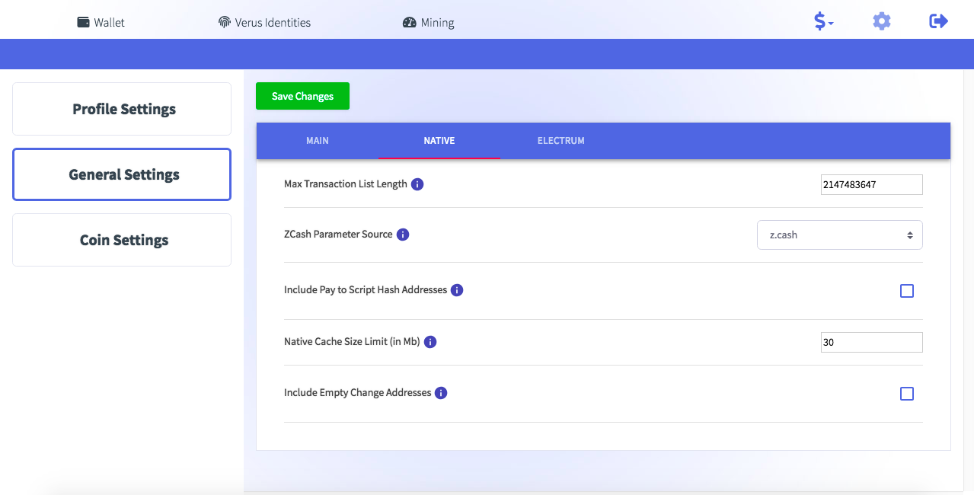Viewport: 974px width, 495px height.
Task: Show info for Native Cache Size Limit
Action: click(430, 342)
